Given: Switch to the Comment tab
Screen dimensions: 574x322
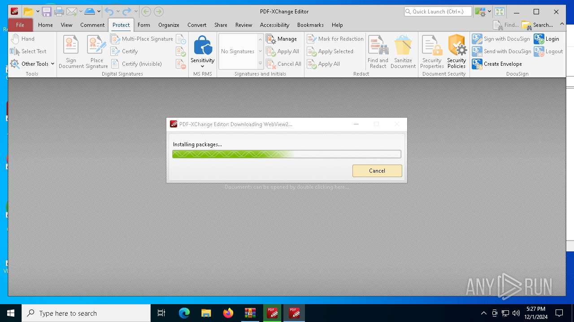Looking at the screenshot, I should (92, 25).
